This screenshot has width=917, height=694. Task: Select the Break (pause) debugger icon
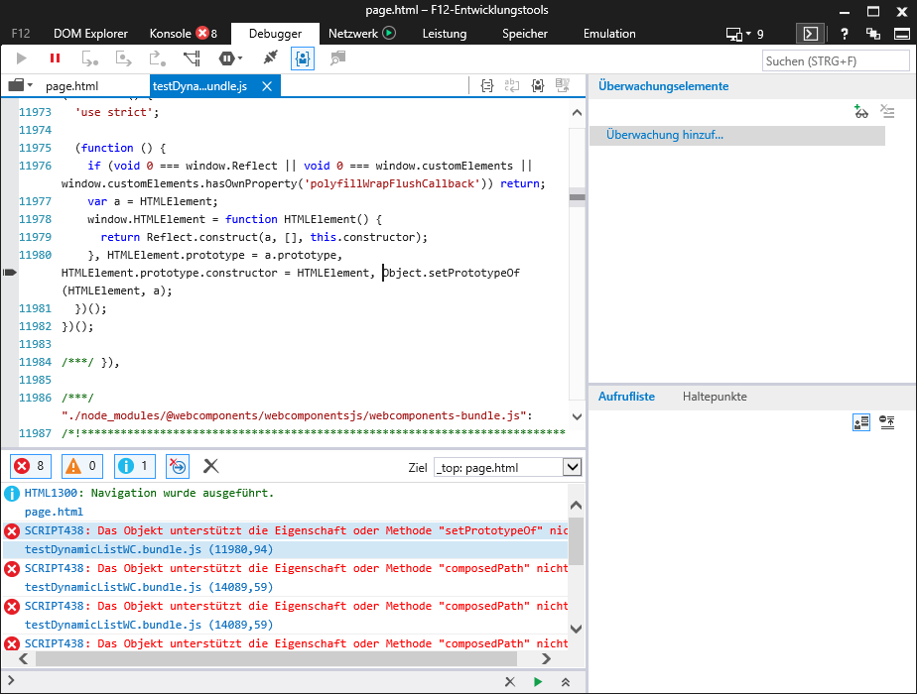pos(55,58)
